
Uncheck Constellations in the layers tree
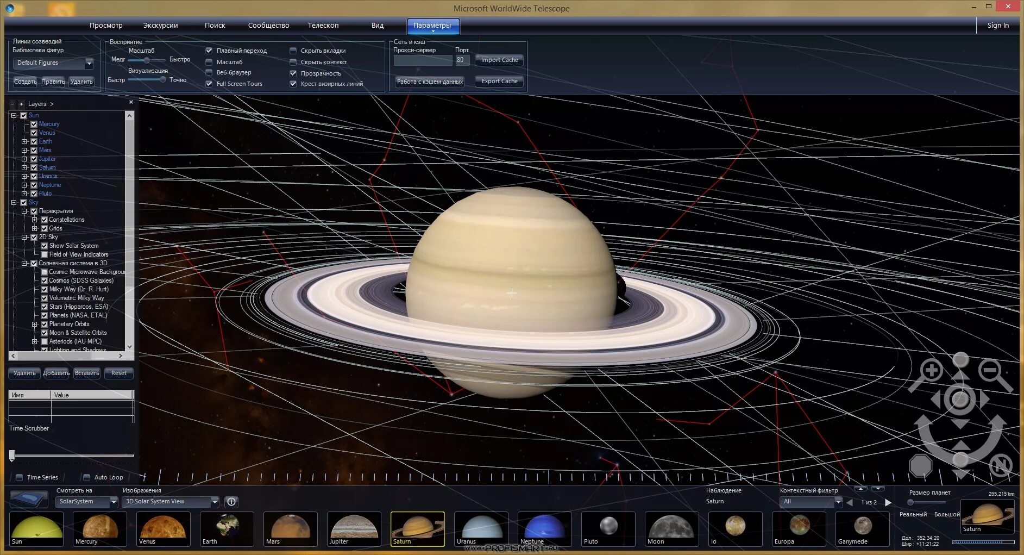click(x=45, y=220)
